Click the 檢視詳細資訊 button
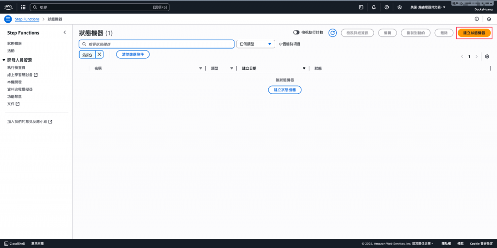The height and width of the screenshot is (248, 497). tap(357, 33)
